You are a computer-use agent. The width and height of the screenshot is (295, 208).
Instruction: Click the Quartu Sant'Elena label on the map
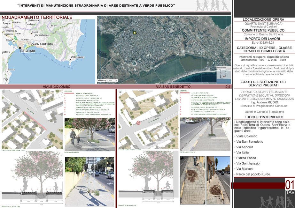[x=42, y=44]
